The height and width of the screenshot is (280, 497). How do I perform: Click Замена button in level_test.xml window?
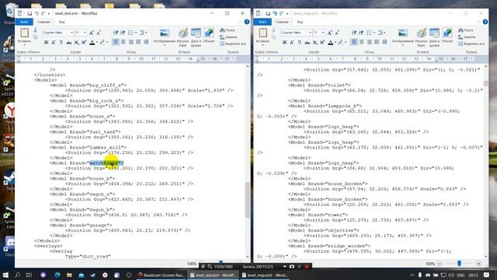[228, 37]
